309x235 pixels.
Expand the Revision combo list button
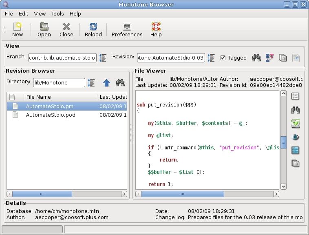coord(211,58)
